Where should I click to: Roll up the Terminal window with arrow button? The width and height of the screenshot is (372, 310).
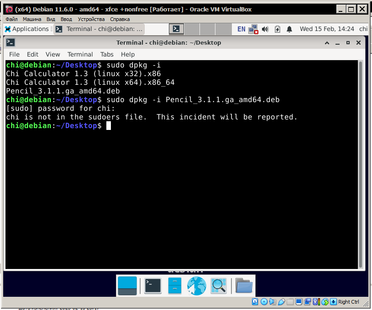click(327, 43)
